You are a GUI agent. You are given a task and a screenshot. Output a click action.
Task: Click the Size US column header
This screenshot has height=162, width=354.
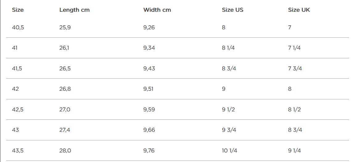(x=233, y=10)
